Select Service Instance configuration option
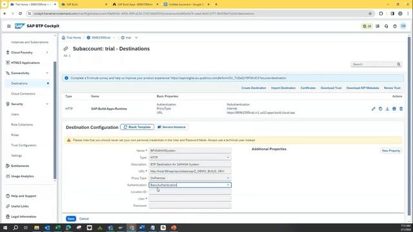Screen dimensions: 413x232 pyautogui.click(x=172, y=127)
